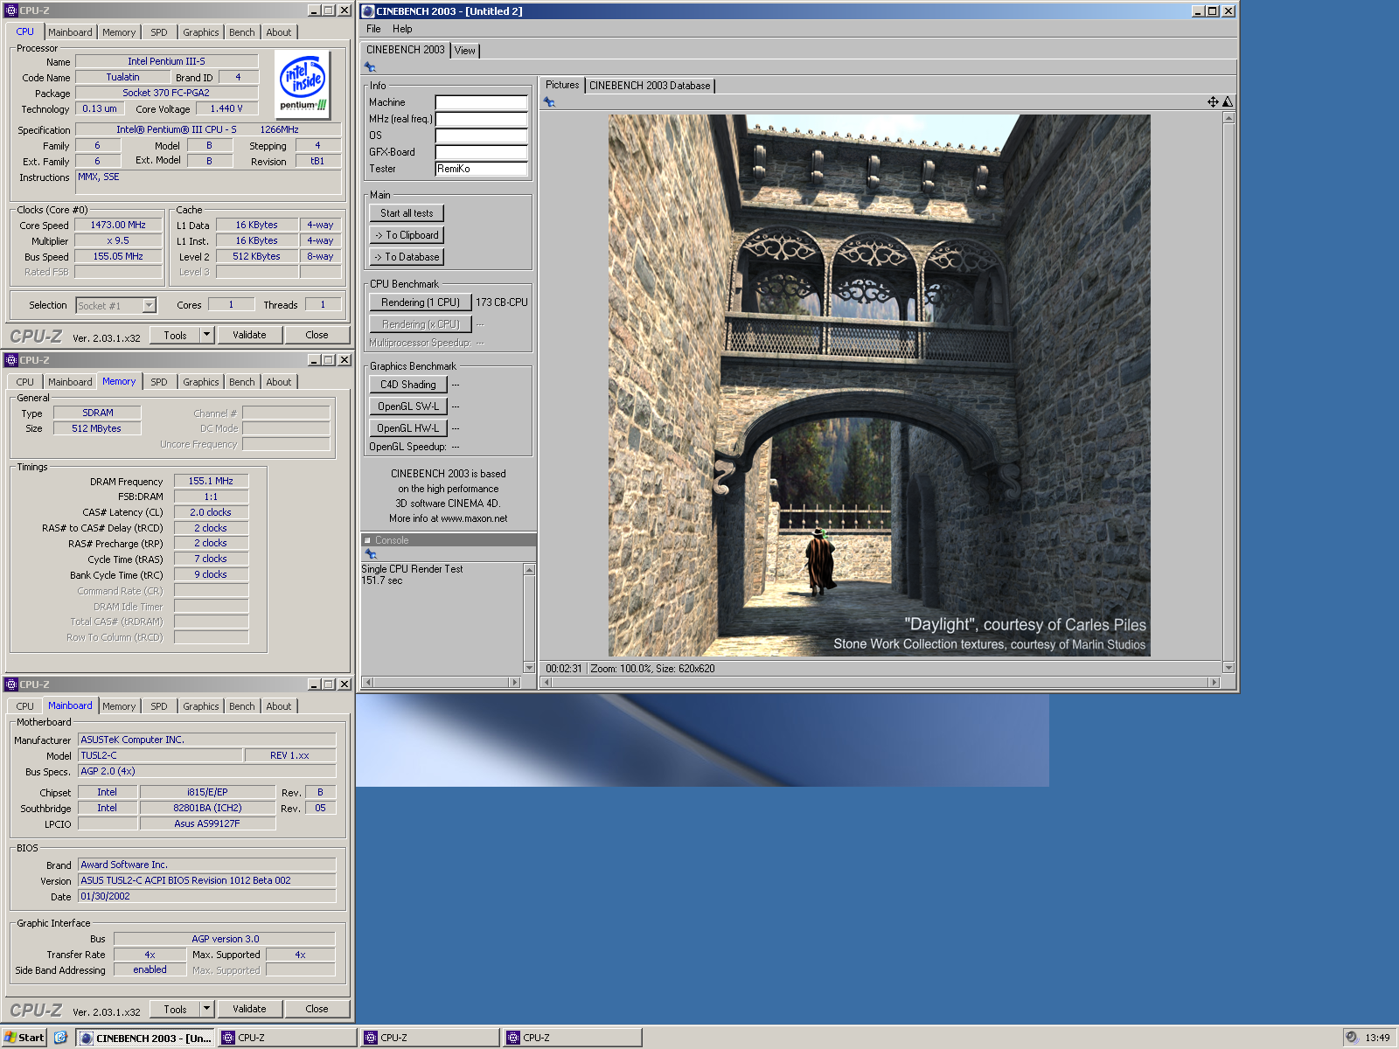Click the system tray icon beside the clock
Screen dimensions: 1399x1049
point(1352,1038)
